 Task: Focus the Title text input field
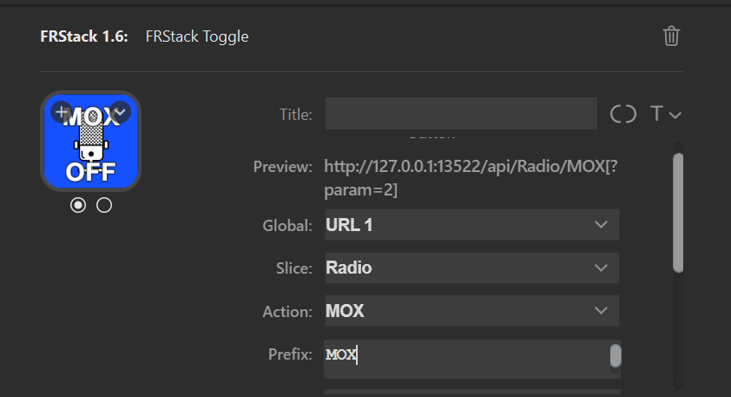461,113
